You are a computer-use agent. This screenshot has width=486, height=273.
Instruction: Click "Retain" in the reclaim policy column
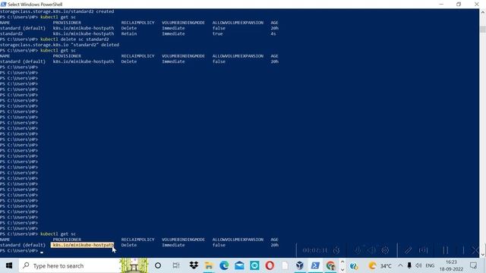pyautogui.click(x=129, y=33)
